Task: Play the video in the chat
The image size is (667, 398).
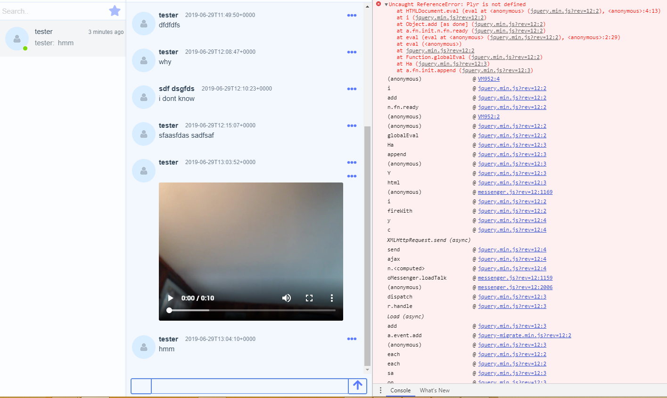Action: tap(171, 298)
